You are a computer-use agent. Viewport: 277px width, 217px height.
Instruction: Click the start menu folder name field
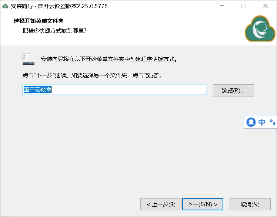tap(115, 90)
